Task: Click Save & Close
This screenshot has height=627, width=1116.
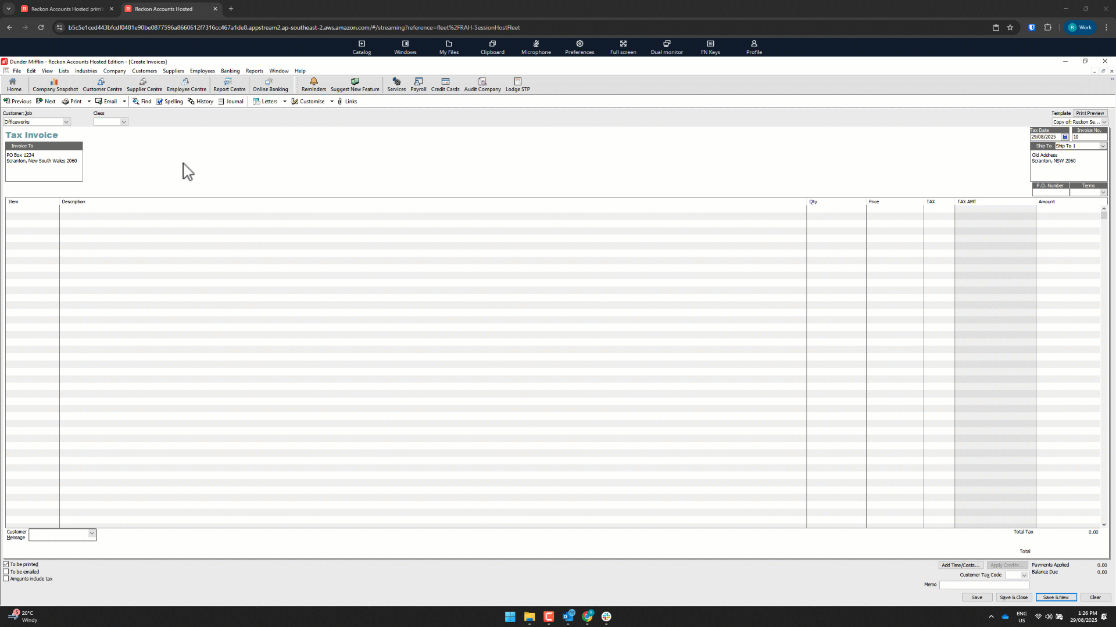Action: pos(1014,597)
